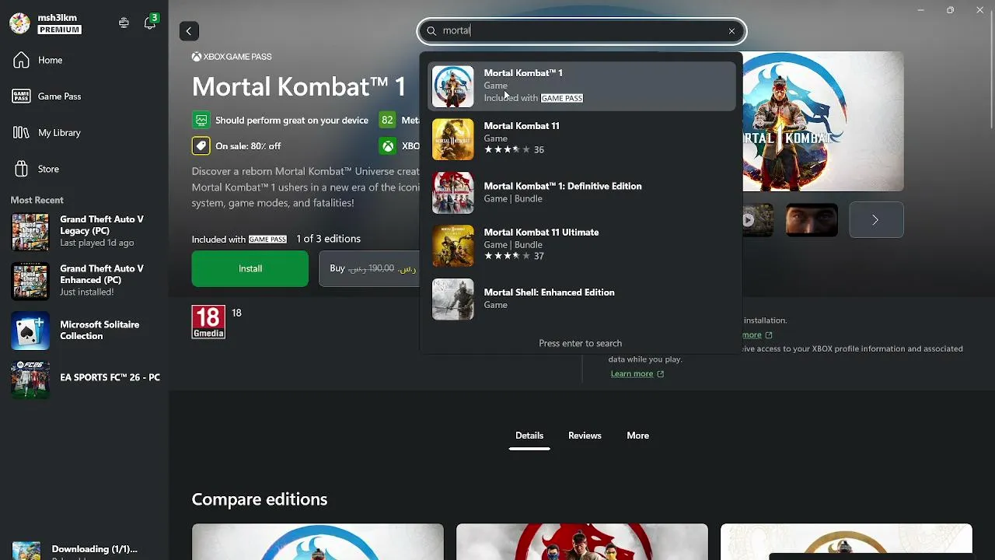Restore down the Xbox app window
Viewport: 995px width, 560px height.
click(x=950, y=10)
